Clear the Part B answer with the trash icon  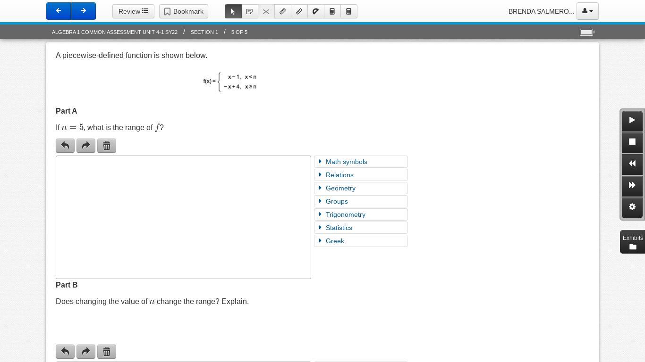[x=107, y=352]
